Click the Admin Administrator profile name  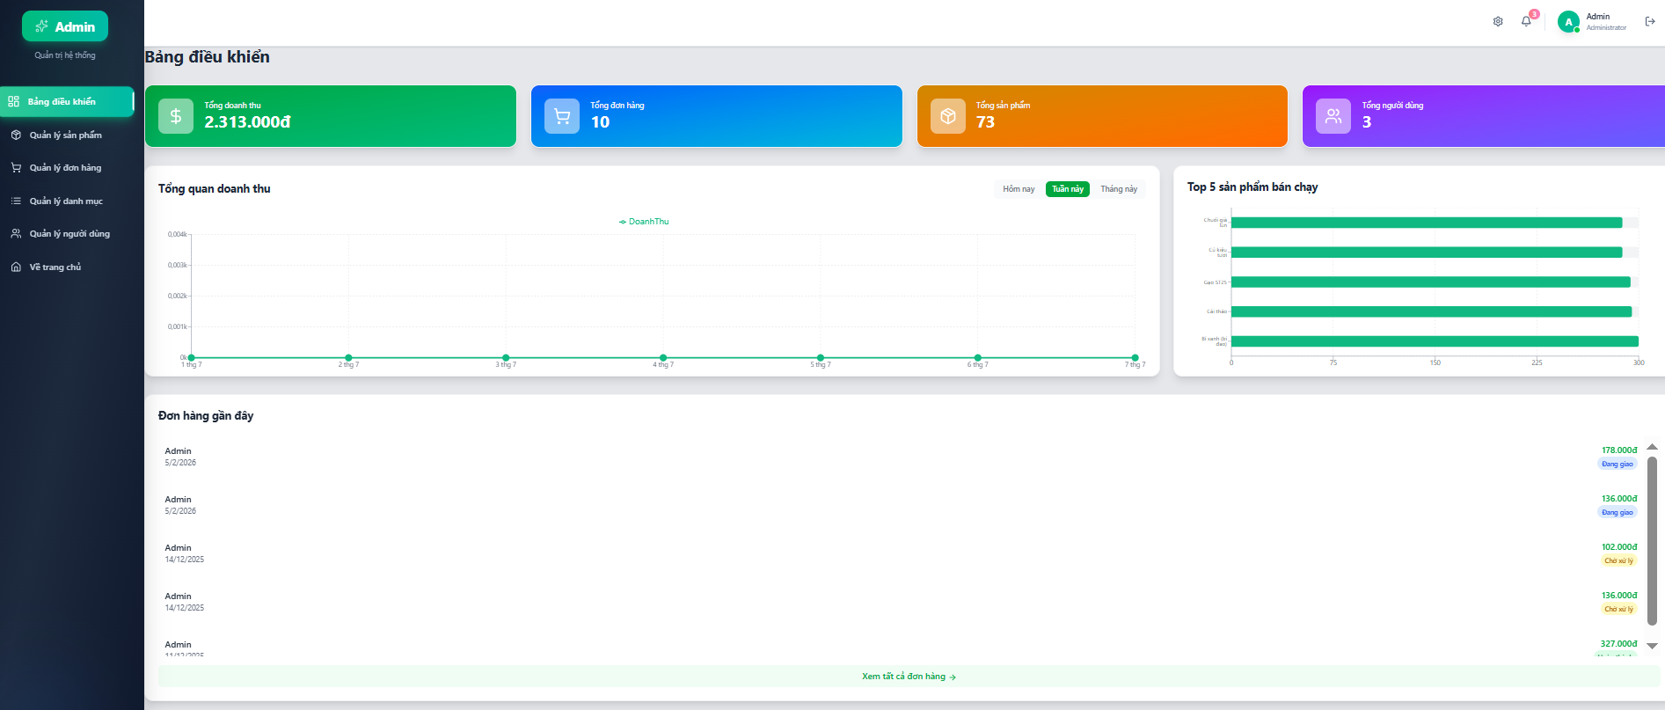(1606, 22)
